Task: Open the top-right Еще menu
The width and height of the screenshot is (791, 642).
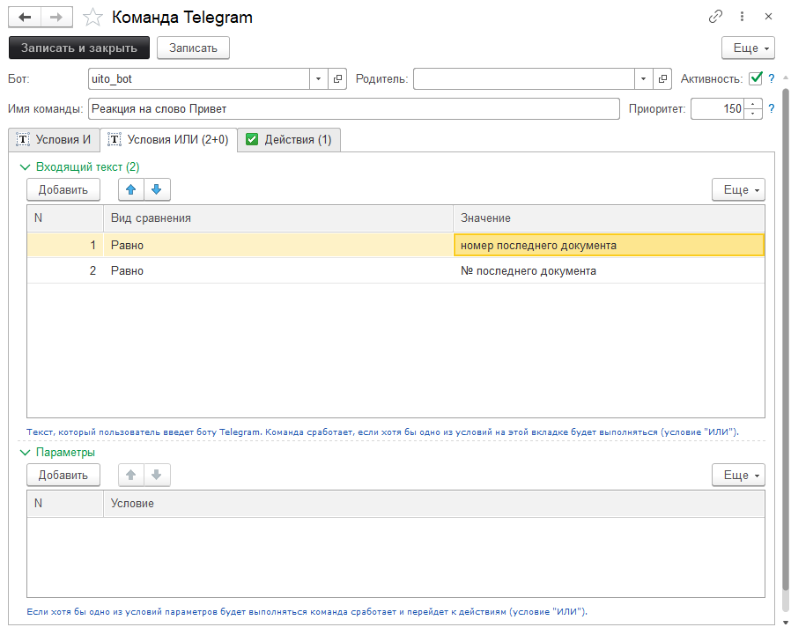Action: point(747,48)
